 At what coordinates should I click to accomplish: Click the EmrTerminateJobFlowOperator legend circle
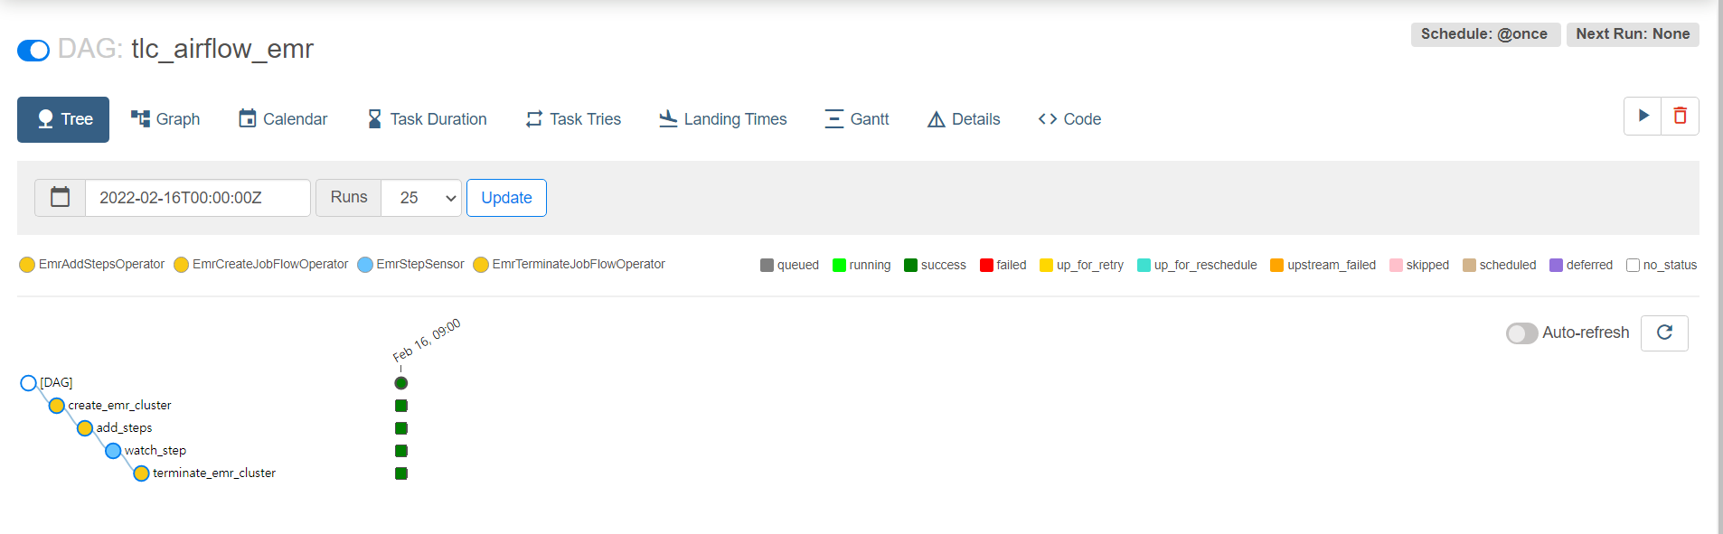point(481,264)
